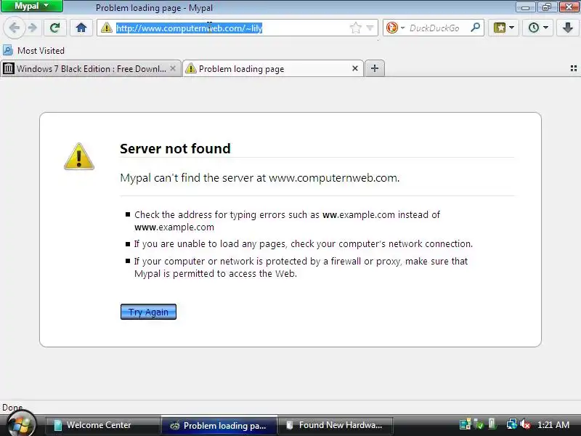Restore down the Mypal window
Viewport: 581px width, 436px height.
point(547,7)
